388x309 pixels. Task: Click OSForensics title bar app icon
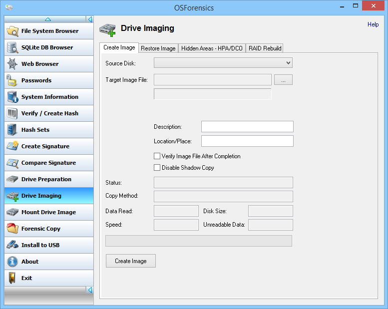coord(8,7)
